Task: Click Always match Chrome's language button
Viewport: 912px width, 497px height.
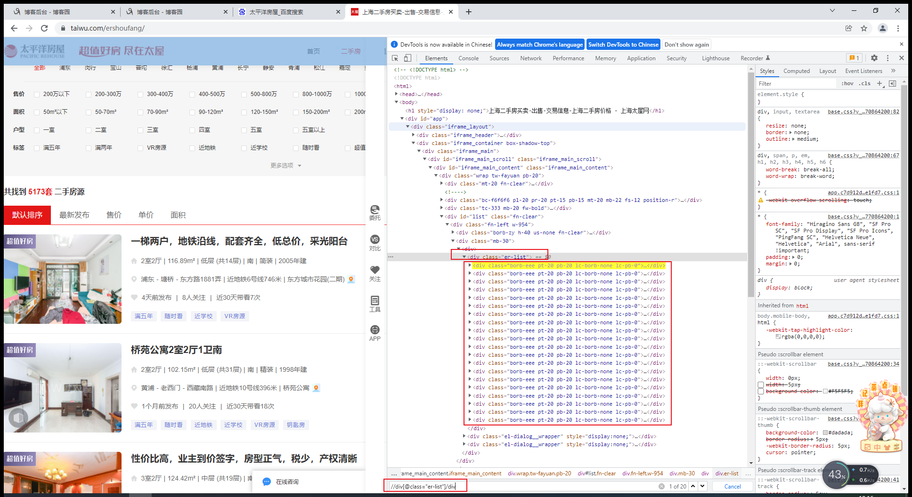Action: point(540,45)
